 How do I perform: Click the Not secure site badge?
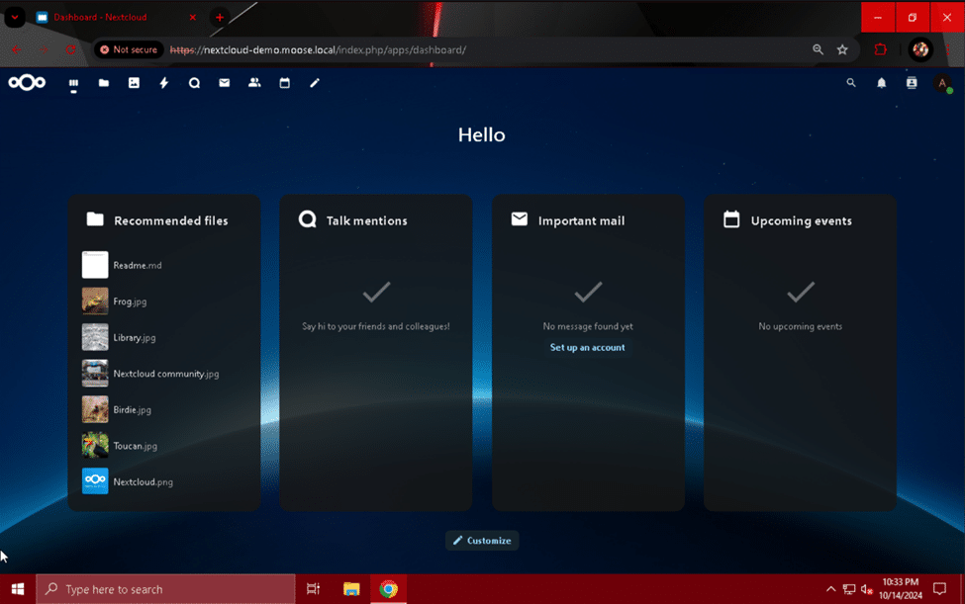point(129,49)
